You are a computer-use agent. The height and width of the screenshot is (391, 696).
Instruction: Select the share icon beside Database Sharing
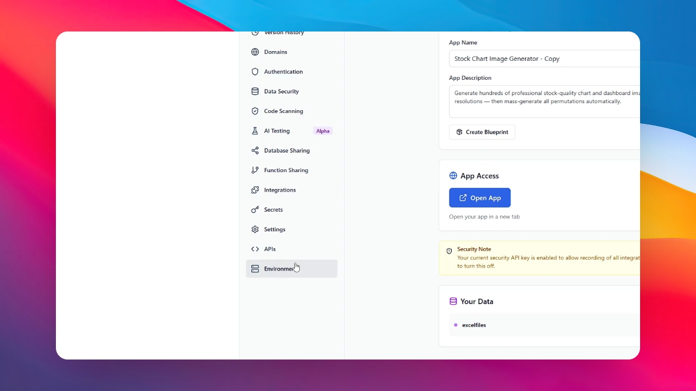tap(255, 150)
